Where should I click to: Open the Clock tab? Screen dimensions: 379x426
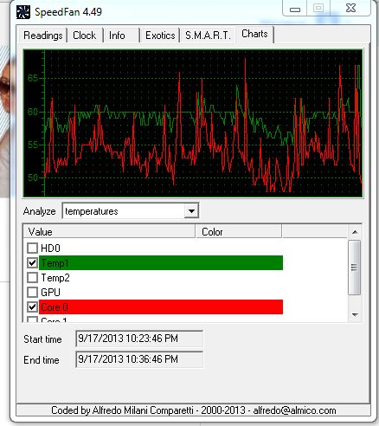coord(85,35)
